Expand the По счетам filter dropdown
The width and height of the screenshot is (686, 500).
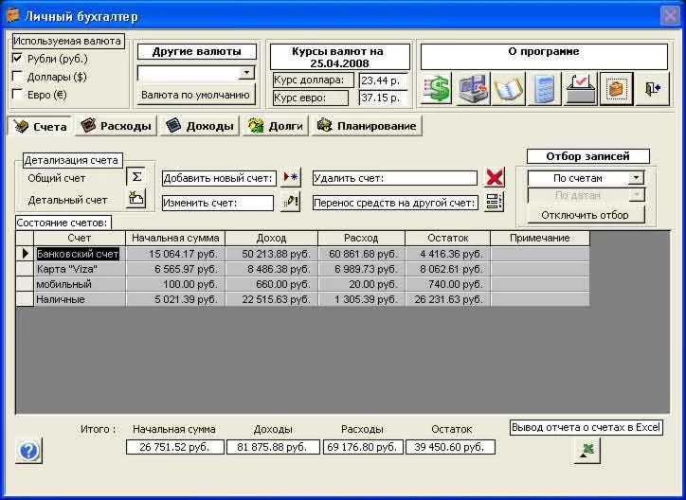(636, 178)
